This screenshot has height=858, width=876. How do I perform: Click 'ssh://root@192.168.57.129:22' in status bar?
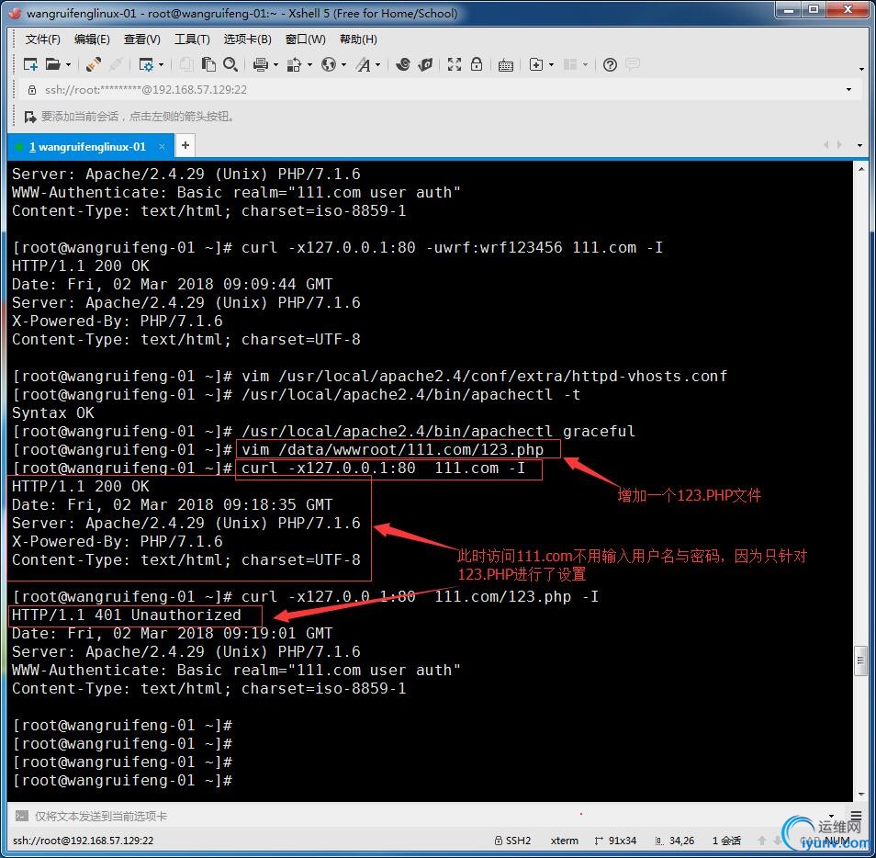point(83,841)
